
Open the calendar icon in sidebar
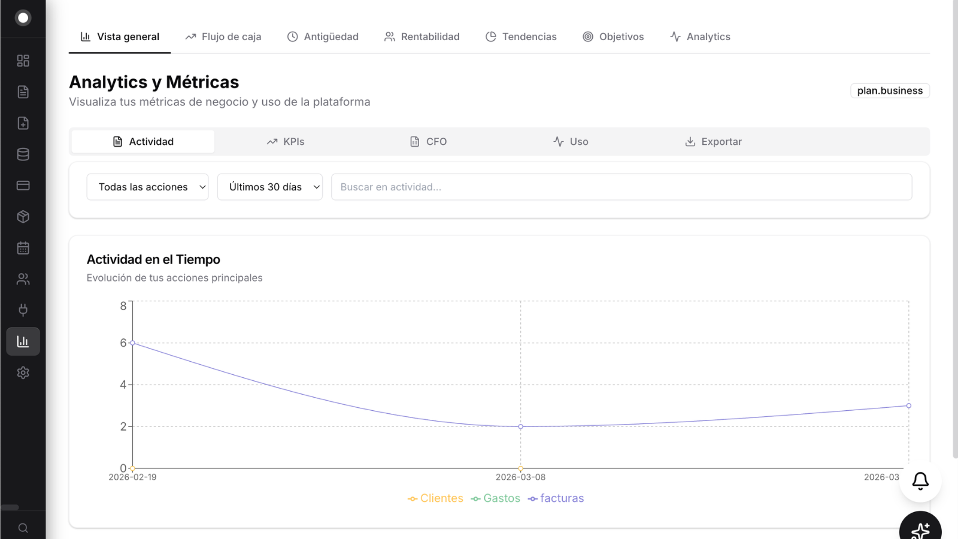23,248
